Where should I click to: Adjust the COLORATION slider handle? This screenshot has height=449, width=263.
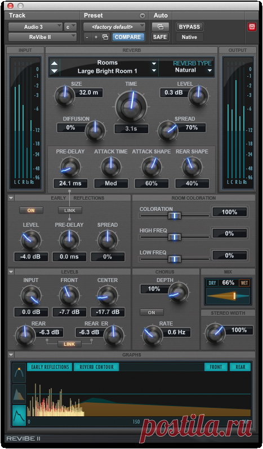coord(175,215)
